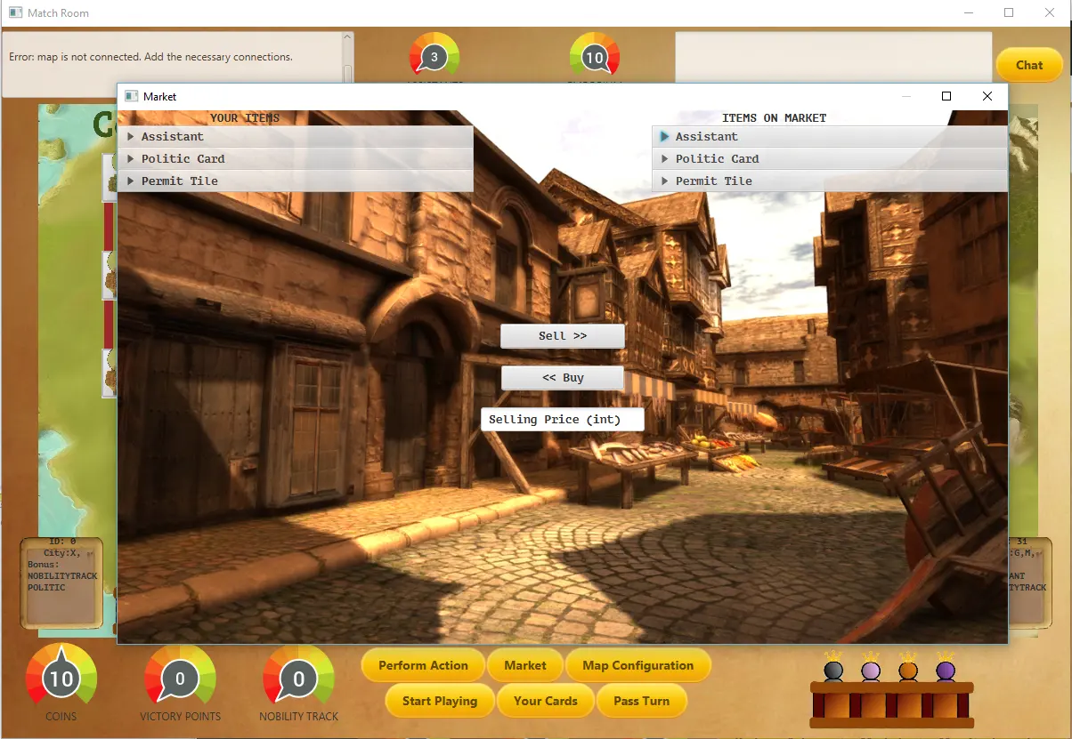The height and width of the screenshot is (739, 1072).
Task: Click the Pass Turn button
Action: click(641, 701)
